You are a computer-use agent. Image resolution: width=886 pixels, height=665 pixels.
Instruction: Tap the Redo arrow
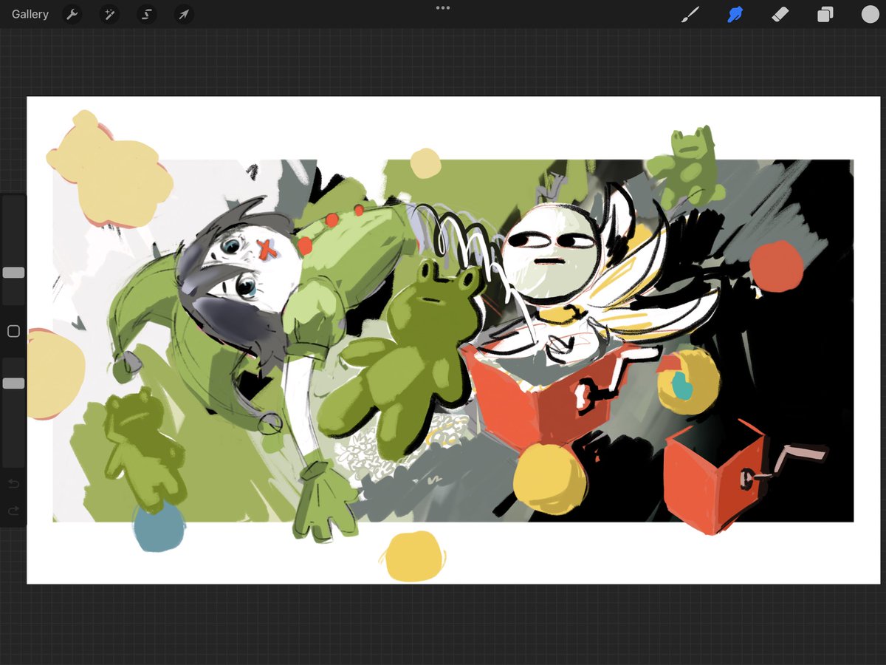pos(13,511)
